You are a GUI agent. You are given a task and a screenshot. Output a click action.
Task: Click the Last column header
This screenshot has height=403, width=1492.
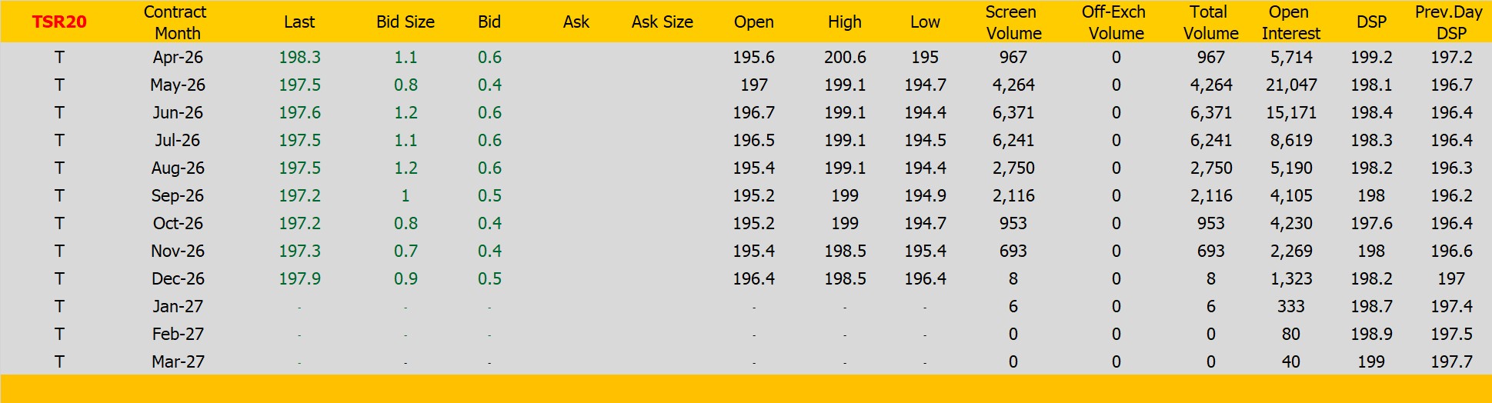click(299, 22)
